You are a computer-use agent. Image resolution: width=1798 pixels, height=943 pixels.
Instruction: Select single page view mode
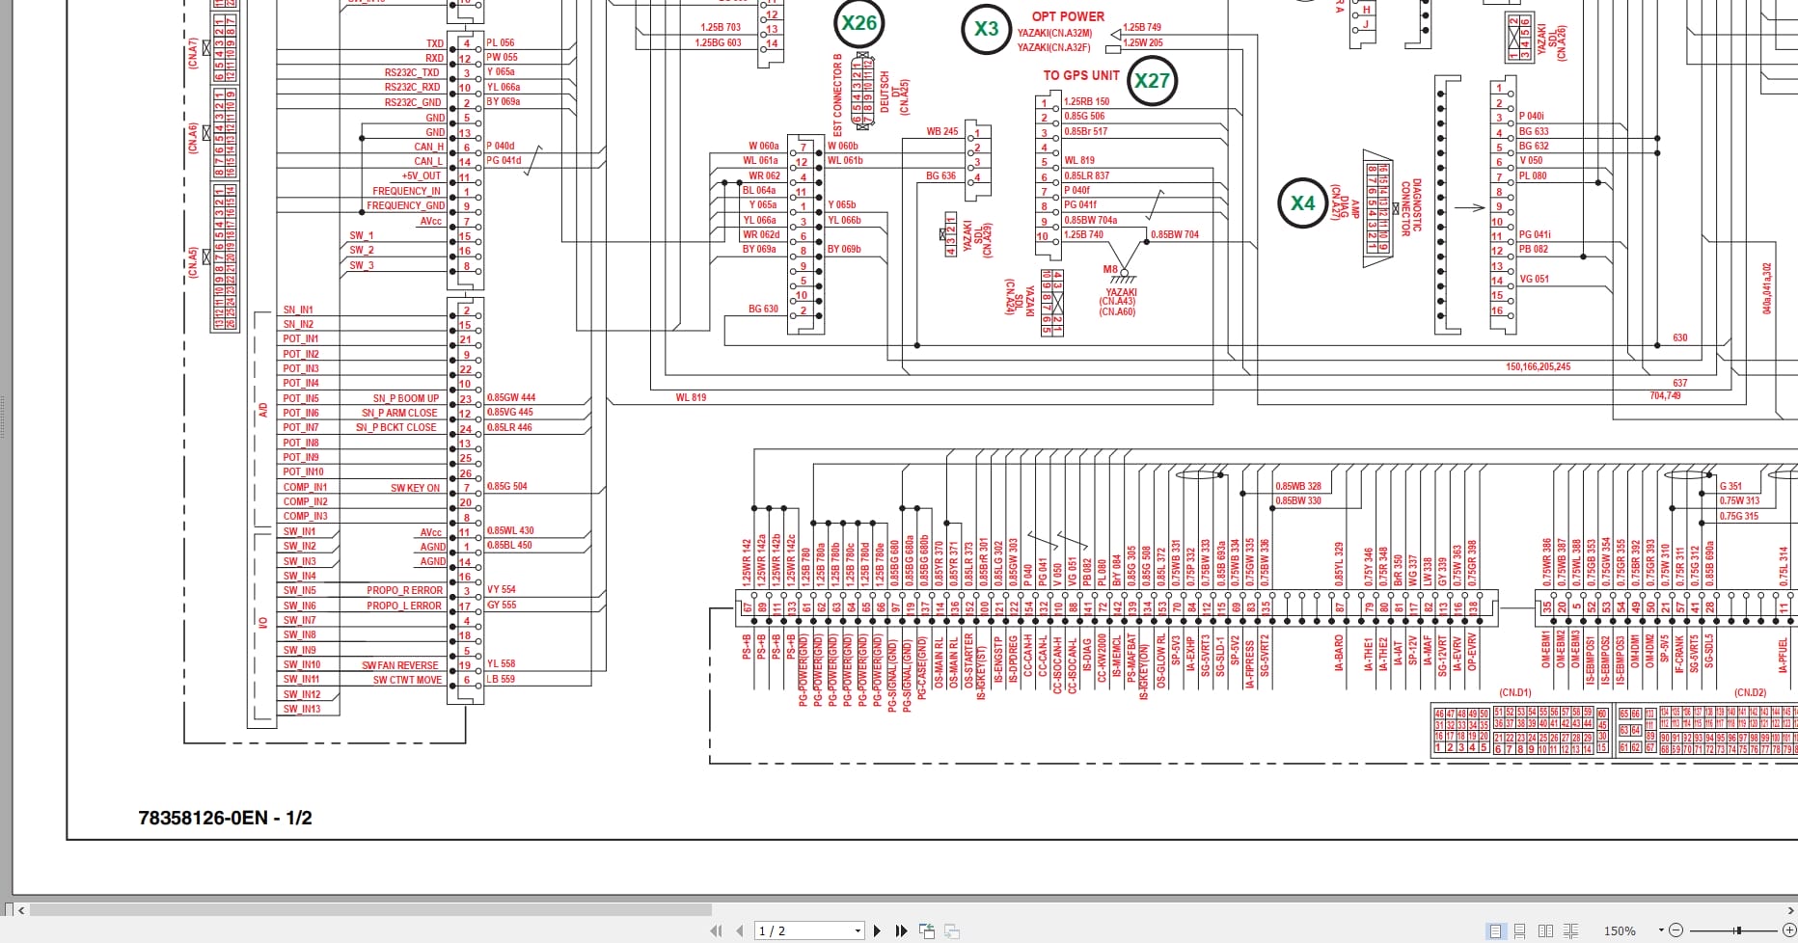(x=1494, y=930)
